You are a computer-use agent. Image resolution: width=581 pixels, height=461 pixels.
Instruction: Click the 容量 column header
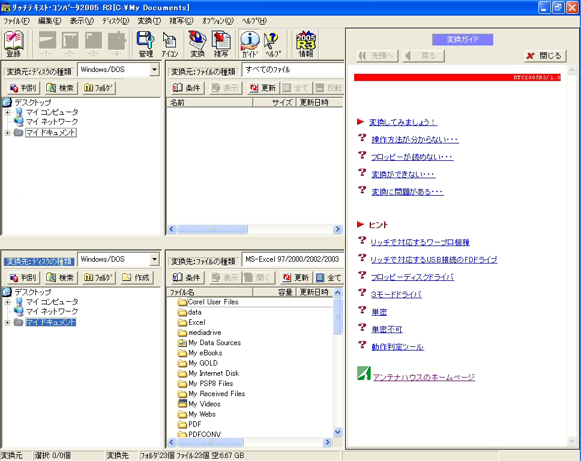274,292
